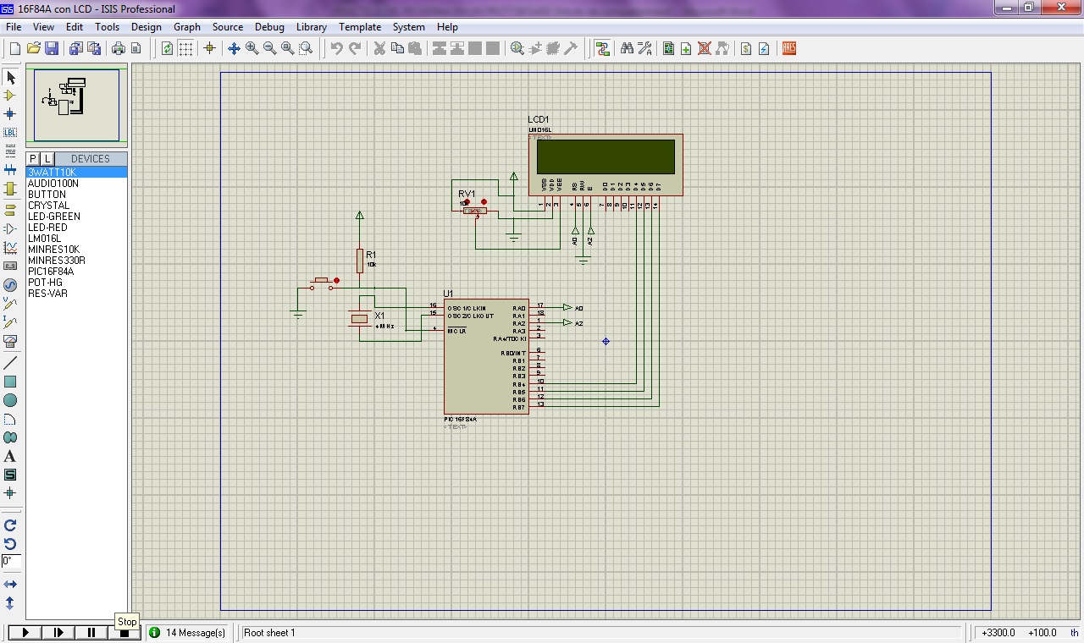Select LM016L from the devices list
This screenshot has height=643, width=1084.
coord(44,239)
